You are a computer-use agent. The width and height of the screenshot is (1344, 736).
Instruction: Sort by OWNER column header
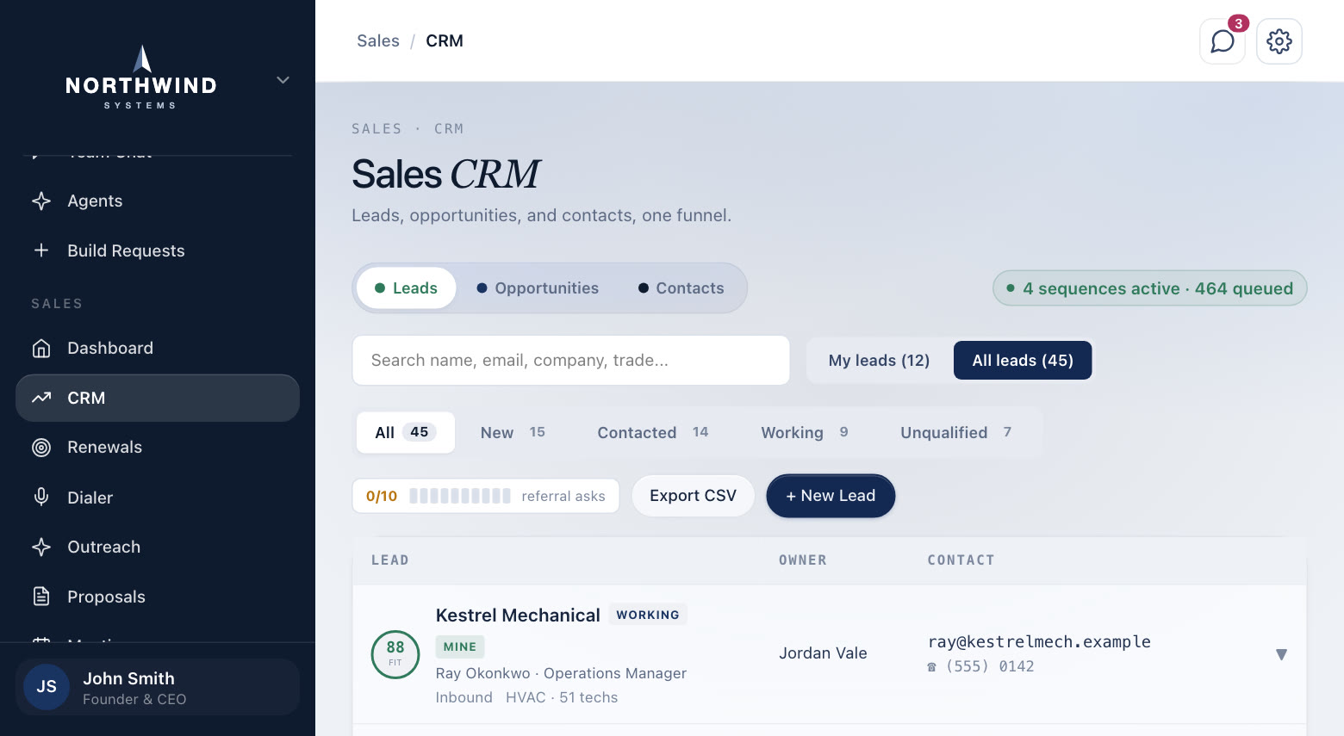tap(803, 560)
